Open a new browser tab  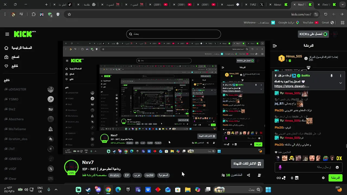[46, 5]
